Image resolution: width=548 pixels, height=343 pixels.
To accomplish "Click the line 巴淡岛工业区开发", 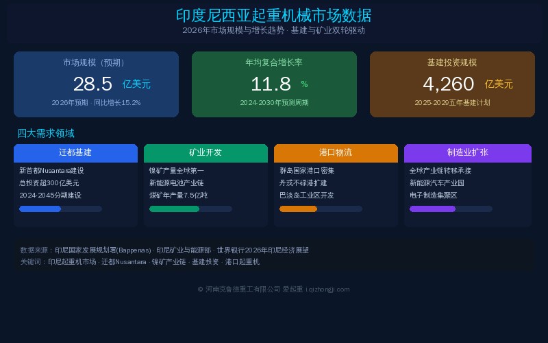I will coord(307,196).
